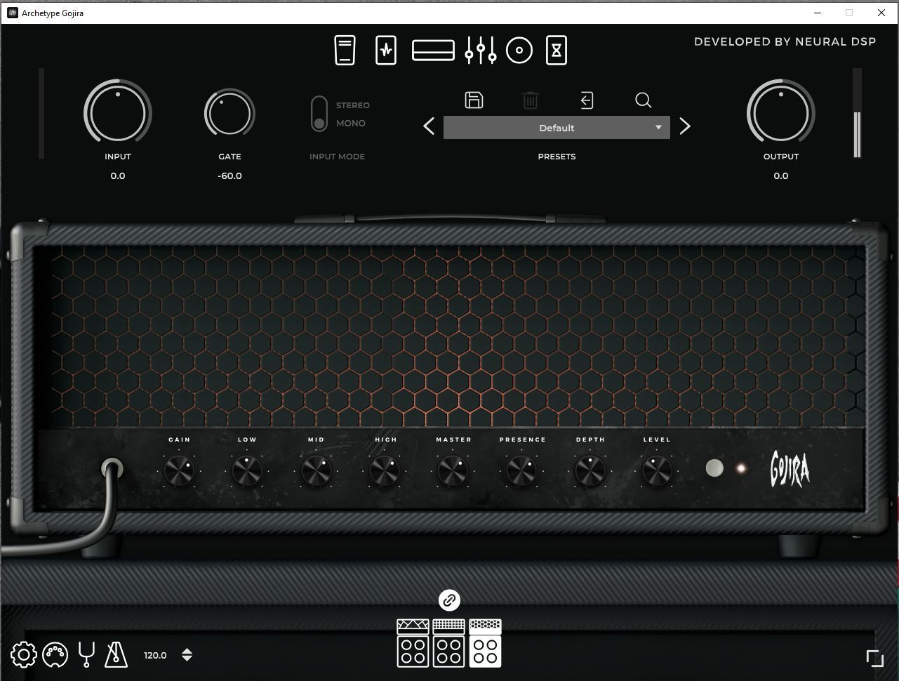899x681 pixels.
Task: Toggle Stereo/Mono input mode switch
Action: click(x=319, y=114)
